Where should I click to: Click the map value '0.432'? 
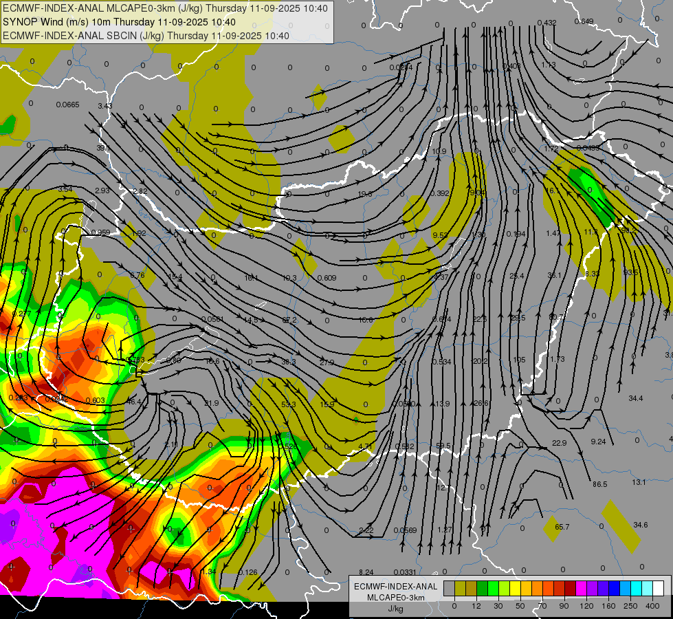coord(547,23)
